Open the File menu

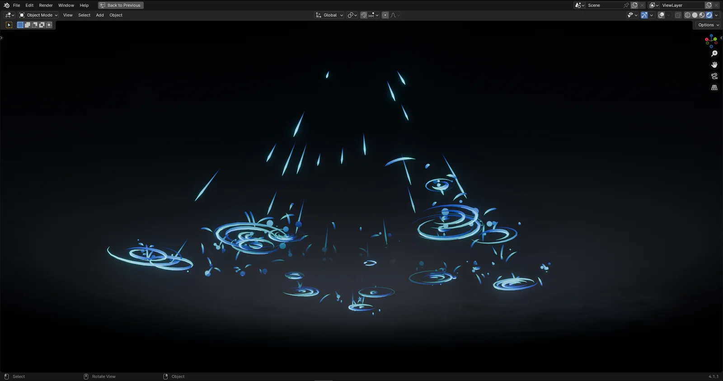click(17, 5)
